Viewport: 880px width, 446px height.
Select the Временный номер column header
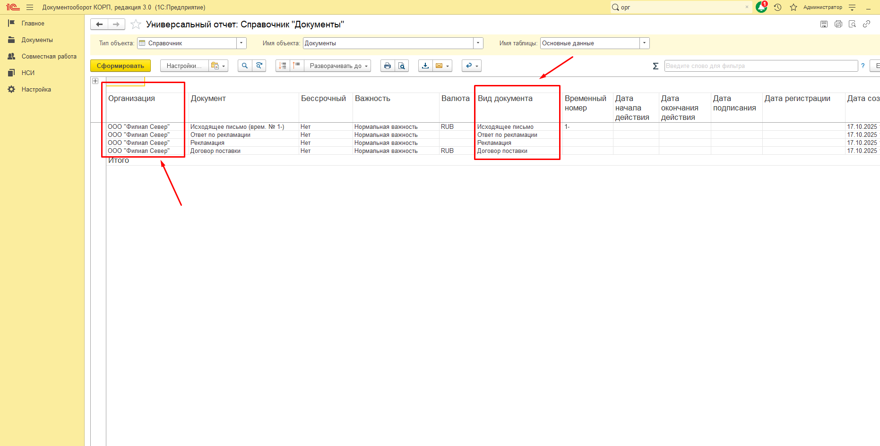click(587, 107)
